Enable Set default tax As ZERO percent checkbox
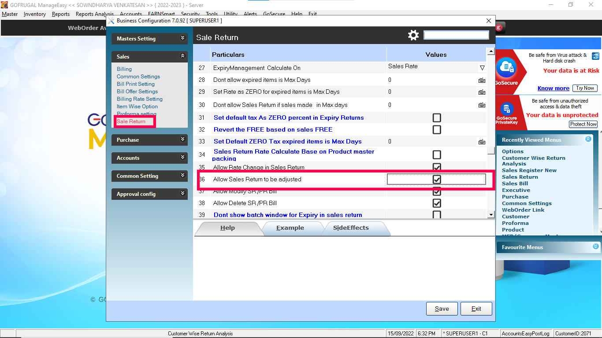The image size is (602, 338). [x=437, y=118]
